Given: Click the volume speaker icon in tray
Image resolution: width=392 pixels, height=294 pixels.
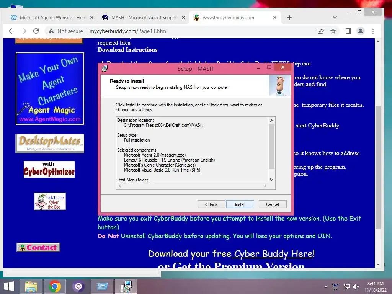Looking at the screenshot, I should pyautogui.click(x=356, y=287).
